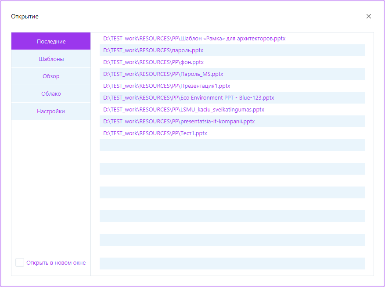The image size is (385, 287).
Task: Choose Презентация1.pptx in recent files
Action: pyautogui.click(x=166, y=86)
